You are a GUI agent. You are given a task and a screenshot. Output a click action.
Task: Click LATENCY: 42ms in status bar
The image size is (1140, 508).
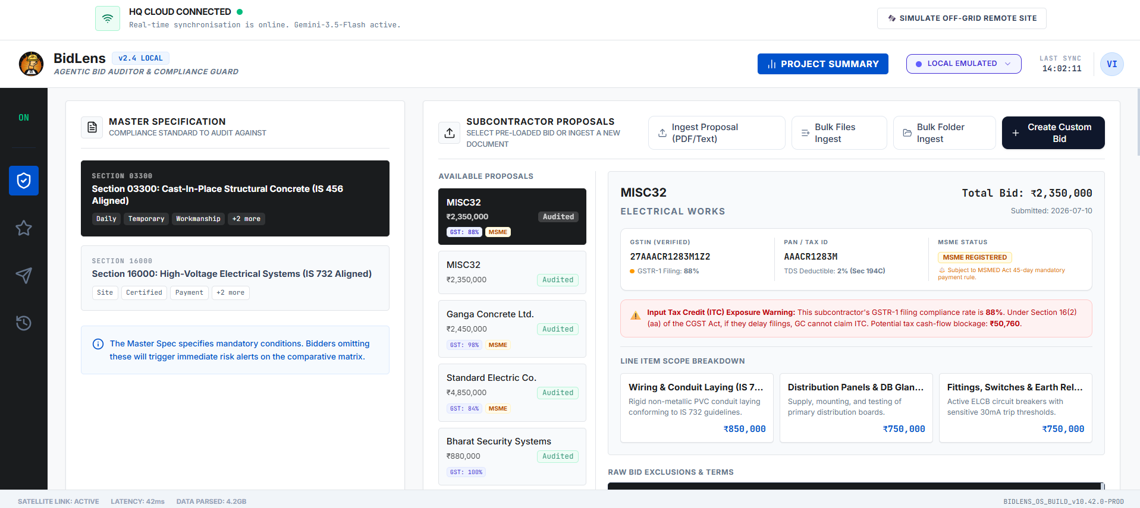click(x=137, y=501)
